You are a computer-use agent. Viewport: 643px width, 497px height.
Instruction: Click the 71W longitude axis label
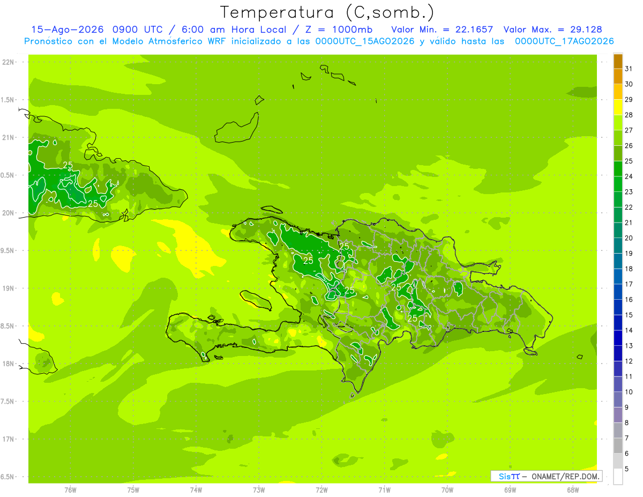384,490
